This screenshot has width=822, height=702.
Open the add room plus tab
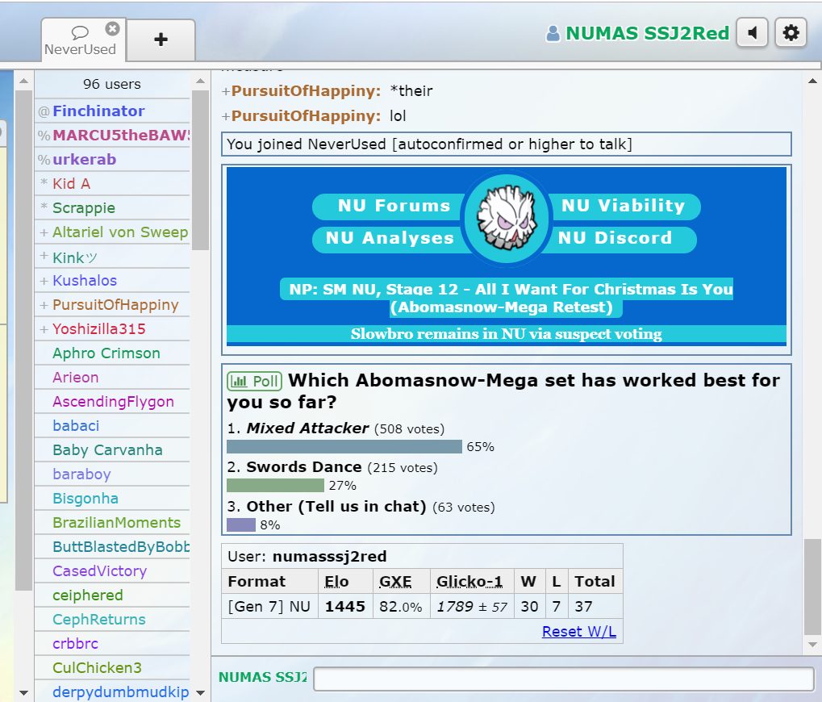(x=161, y=40)
